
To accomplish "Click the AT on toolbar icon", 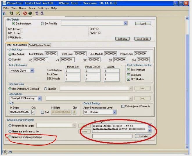I will click(37, 13).
